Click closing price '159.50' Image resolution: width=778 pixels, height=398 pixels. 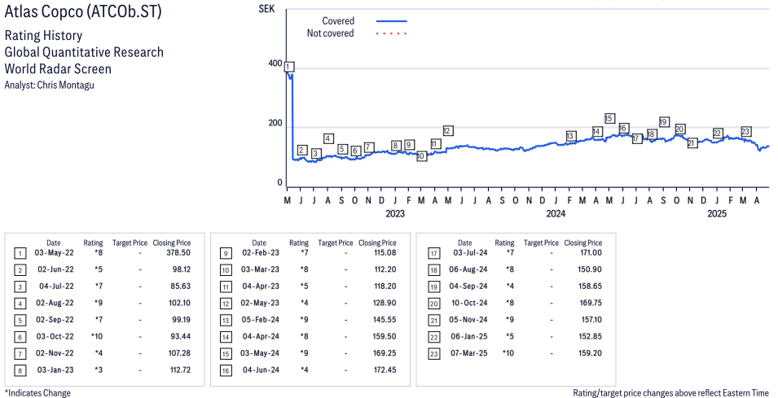pyautogui.click(x=385, y=336)
